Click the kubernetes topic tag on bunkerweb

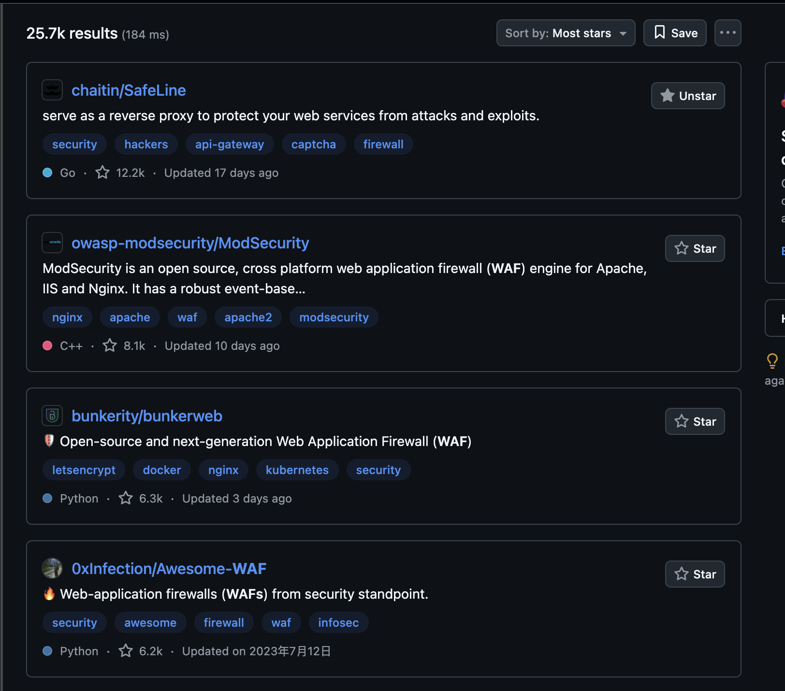click(297, 470)
